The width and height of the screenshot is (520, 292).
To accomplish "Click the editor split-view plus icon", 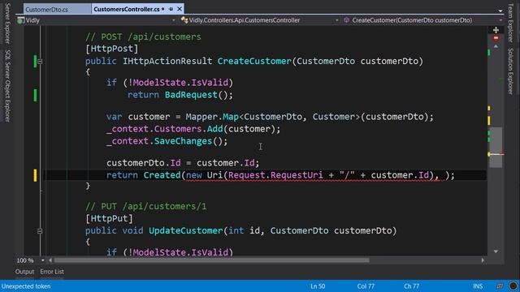I will 496,30.
